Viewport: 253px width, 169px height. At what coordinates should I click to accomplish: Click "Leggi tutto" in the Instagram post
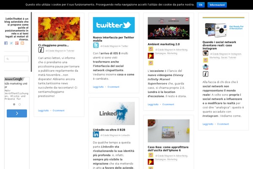click(208, 124)
